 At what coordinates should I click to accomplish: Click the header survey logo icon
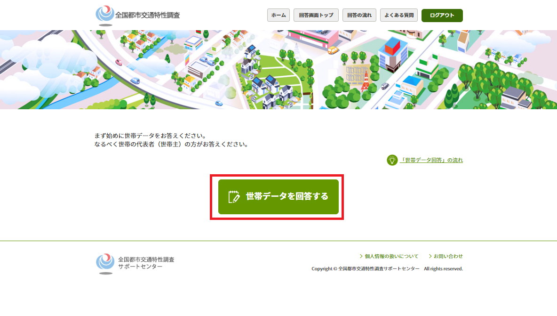104,15
